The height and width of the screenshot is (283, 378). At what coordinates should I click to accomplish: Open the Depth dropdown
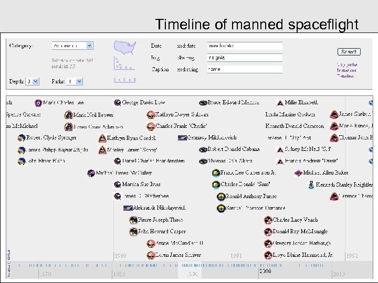click(33, 81)
